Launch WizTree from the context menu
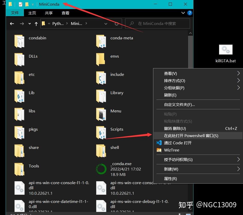 (172, 150)
